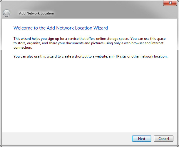
Task: Cancel the wizard
Action: (163, 138)
